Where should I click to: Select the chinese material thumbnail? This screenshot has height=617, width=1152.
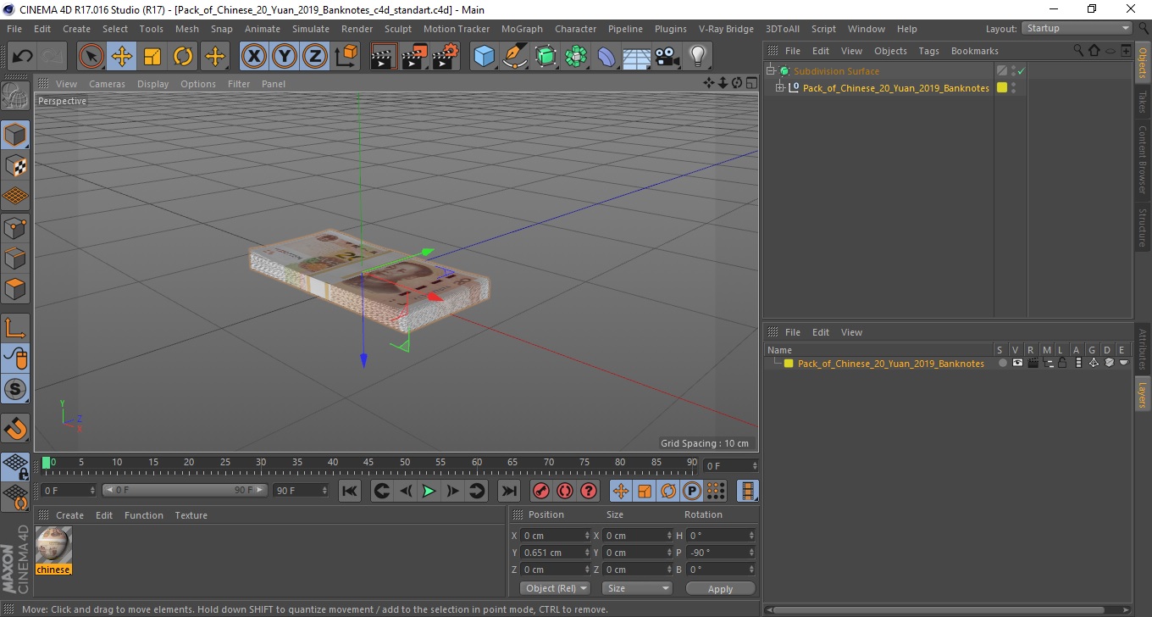(x=53, y=545)
